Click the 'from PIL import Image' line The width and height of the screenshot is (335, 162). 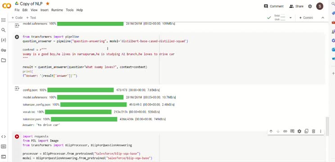click(x=41, y=141)
